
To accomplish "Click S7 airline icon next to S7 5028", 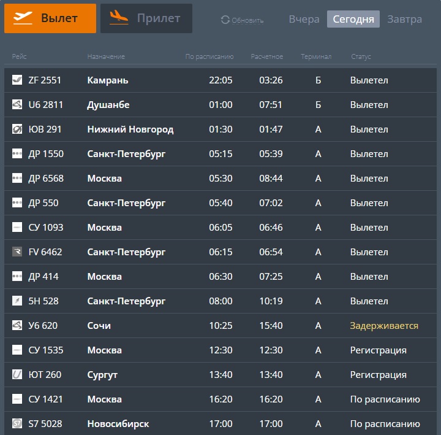I will point(17,424).
